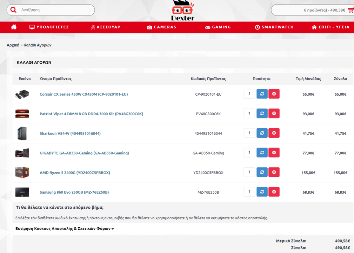Open the shopping cart icon in header
The width and height of the screenshot is (354, 253).
(350, 10)
